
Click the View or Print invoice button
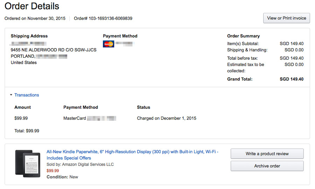[286, 18]
